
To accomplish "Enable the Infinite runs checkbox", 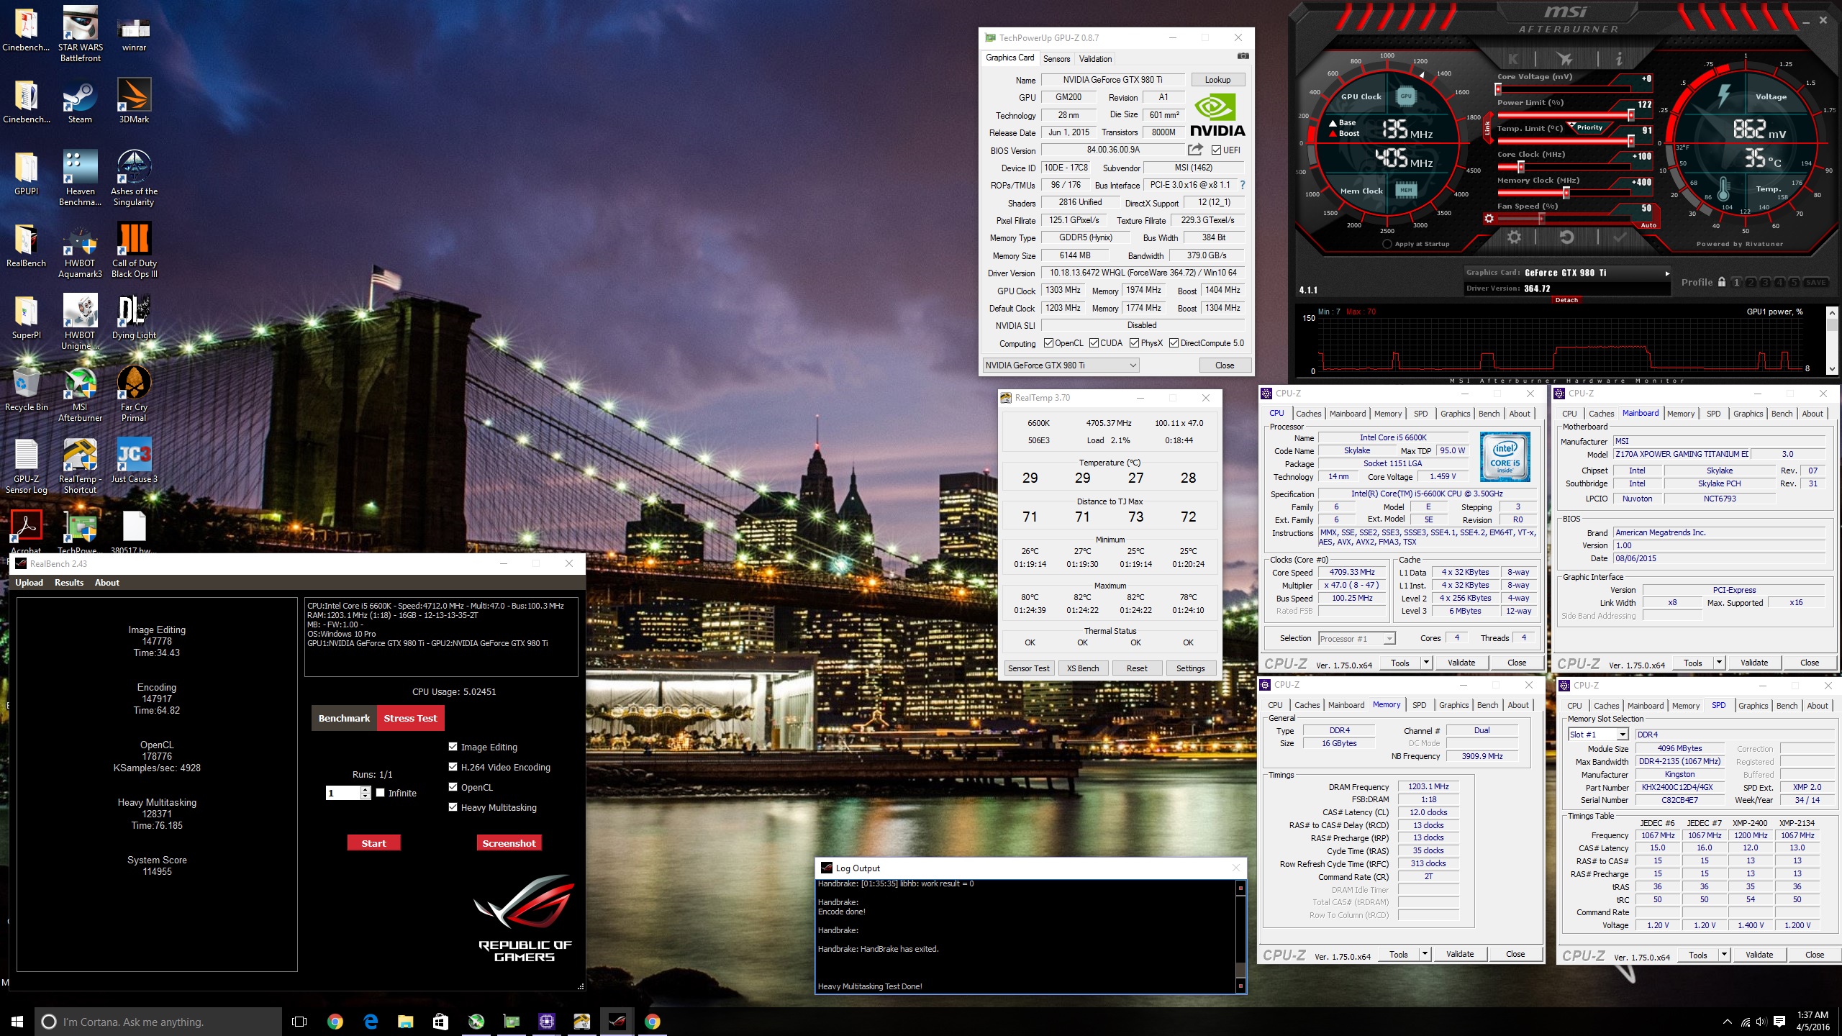I will pyautogui.click(x=381, y=793).
